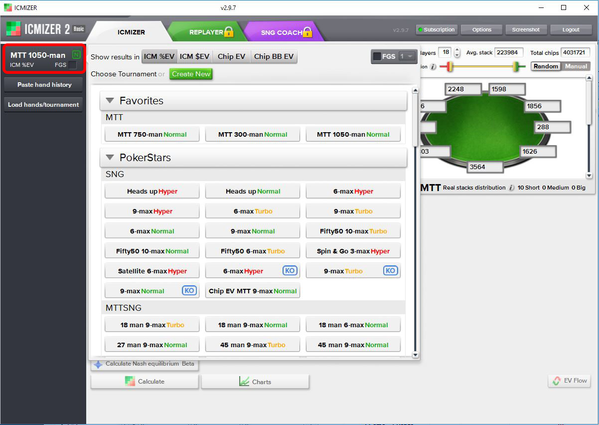Image resolution: width=599 pixels, height=425 pixels.
Task: Click the green slider handle
Action: click(516, 66)
